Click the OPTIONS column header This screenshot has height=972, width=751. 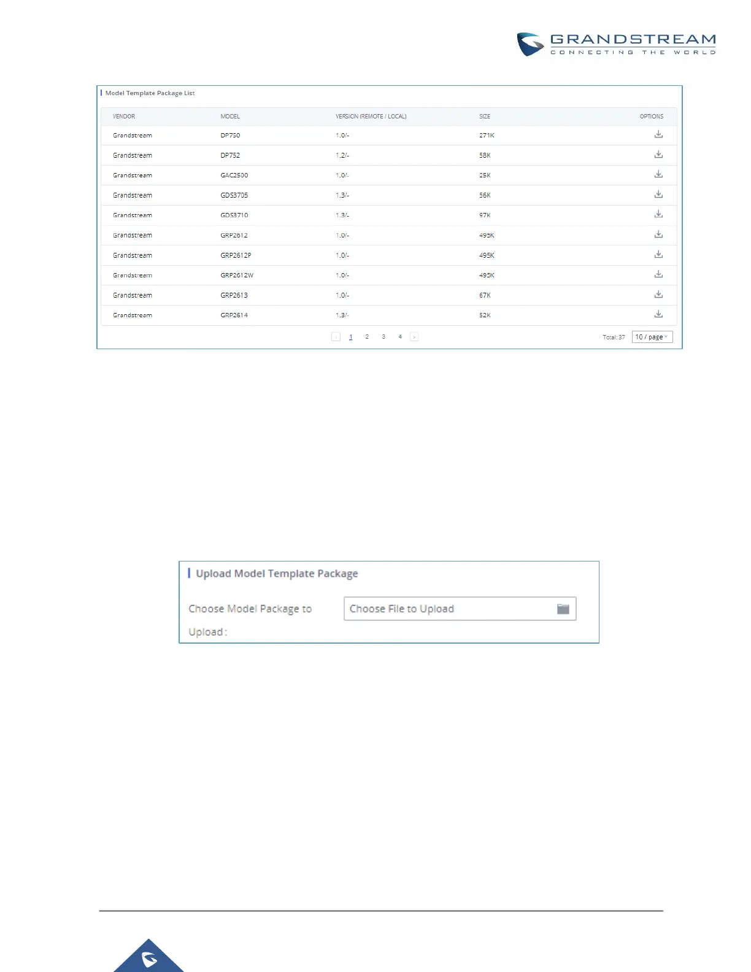tap(652, 117)
